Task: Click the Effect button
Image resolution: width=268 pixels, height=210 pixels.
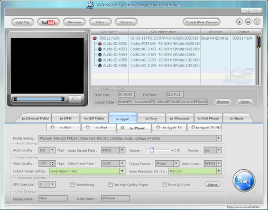Action: tap(212, 185)
